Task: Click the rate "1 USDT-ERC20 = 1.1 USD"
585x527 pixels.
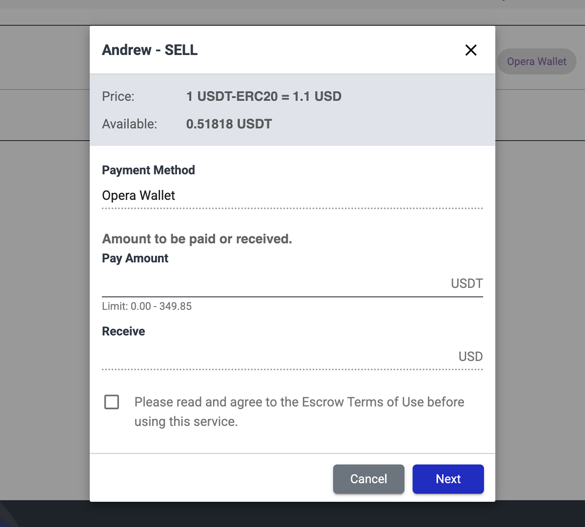Action: pyautogui.click(x=264, y=96)
